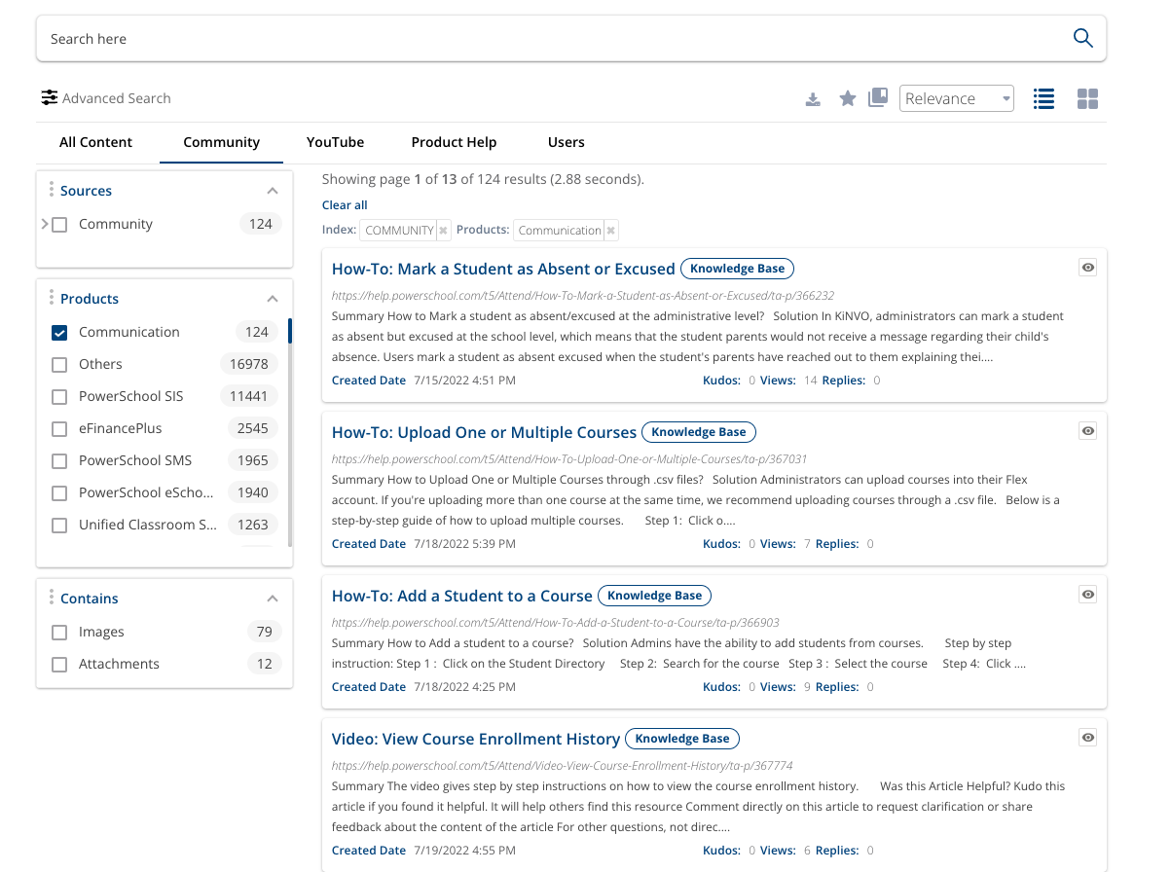
Task: Uncheck the Communication product checkbox
Action: coord(59,332)
